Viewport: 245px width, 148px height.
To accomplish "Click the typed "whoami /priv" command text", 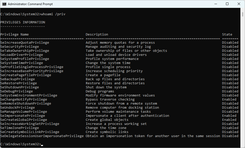I will (53, 14).
